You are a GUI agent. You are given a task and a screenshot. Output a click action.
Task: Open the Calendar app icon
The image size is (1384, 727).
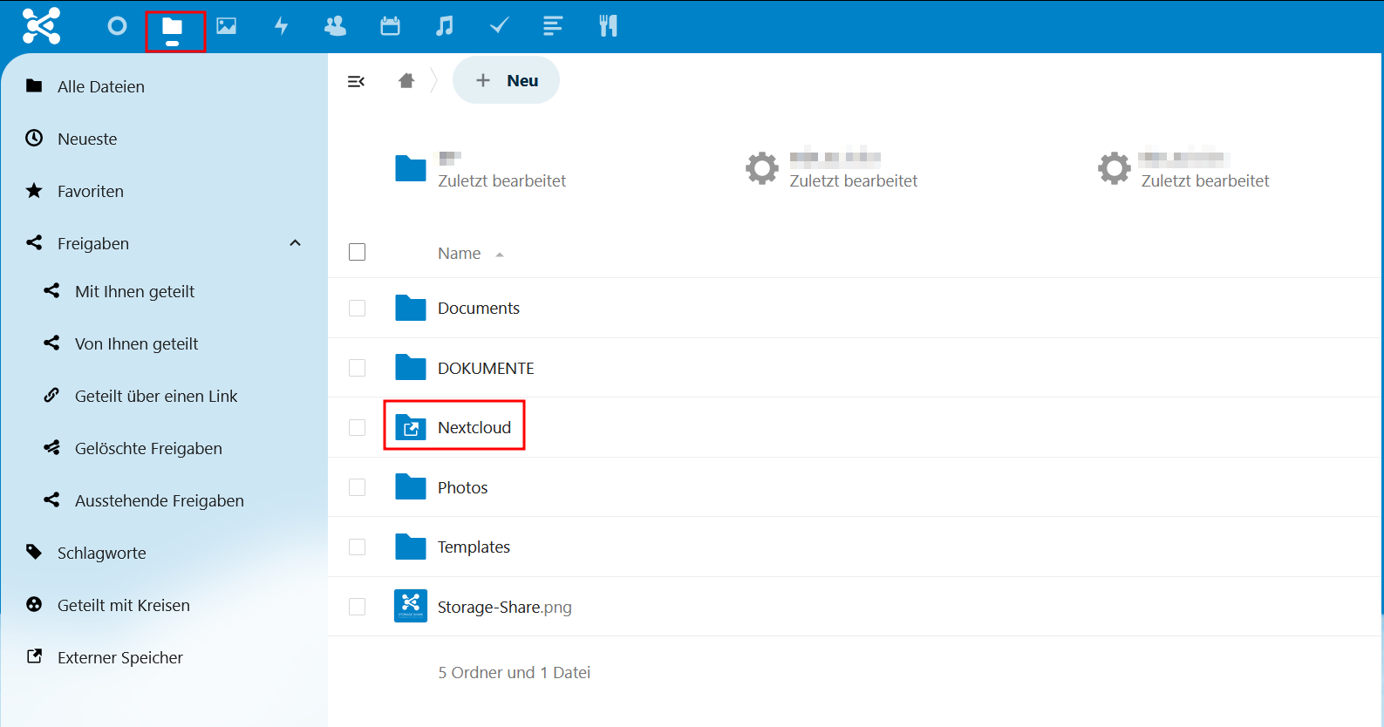coord(390,26)
